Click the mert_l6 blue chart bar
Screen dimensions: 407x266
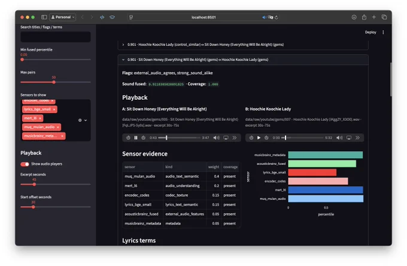coord(326,190)
